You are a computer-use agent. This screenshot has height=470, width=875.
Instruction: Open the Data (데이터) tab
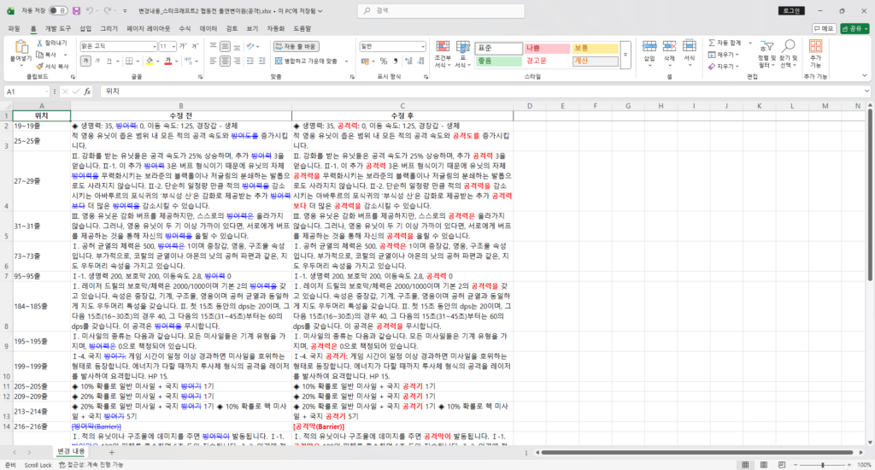pos(208,28)
